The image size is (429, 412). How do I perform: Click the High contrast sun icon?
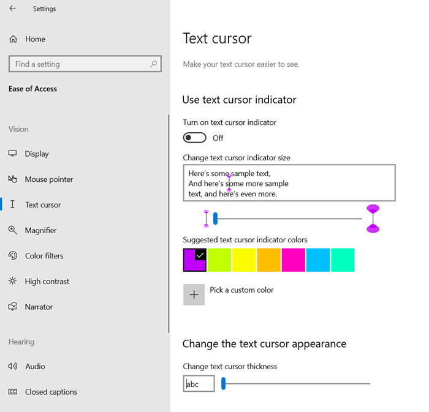click(x=13, y=282)
